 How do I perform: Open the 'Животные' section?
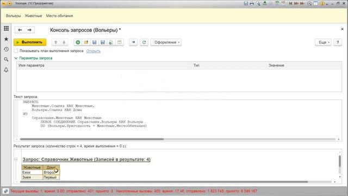[33, 16]
